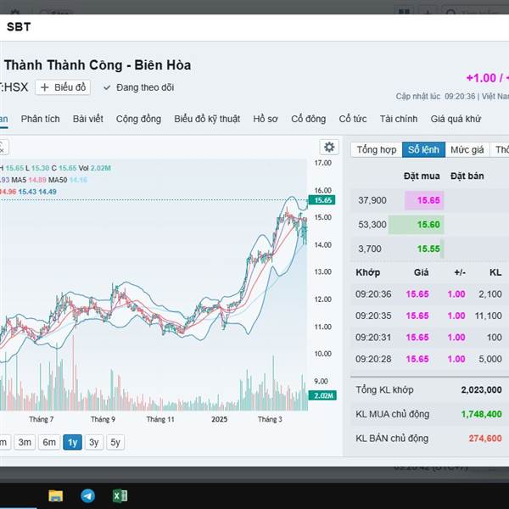509x509 pixels.
Task: Click the Biểu đồ add button
Action: point(63,87)
